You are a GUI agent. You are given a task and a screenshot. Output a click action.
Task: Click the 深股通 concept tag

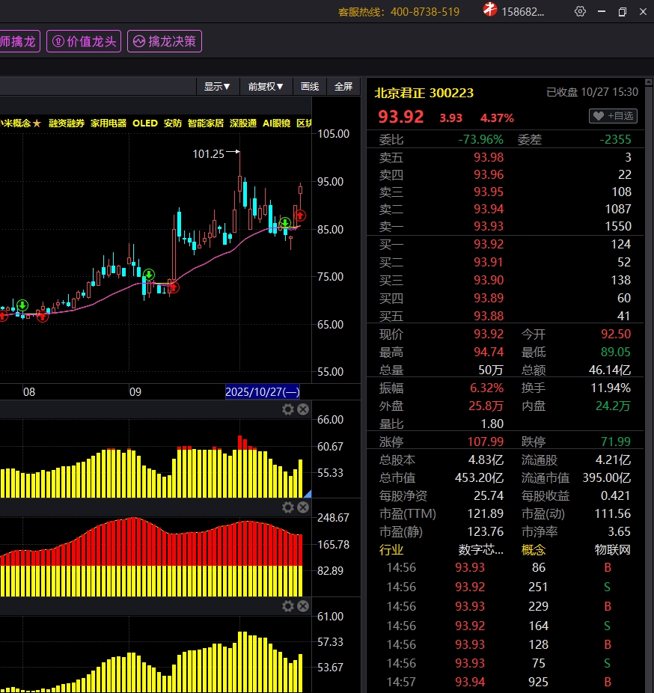tap(243, 123)
